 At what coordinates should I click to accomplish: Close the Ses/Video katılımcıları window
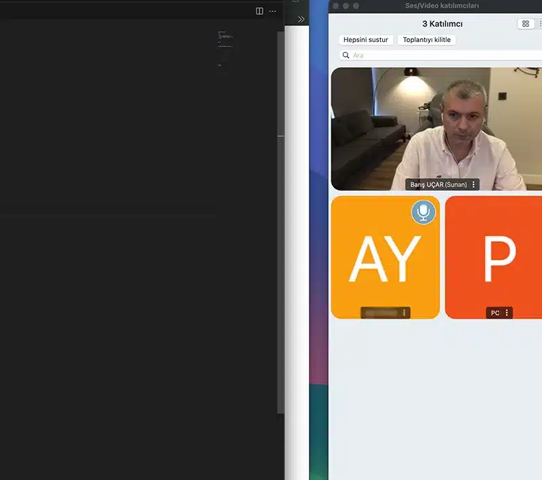[x=335, y=6]
